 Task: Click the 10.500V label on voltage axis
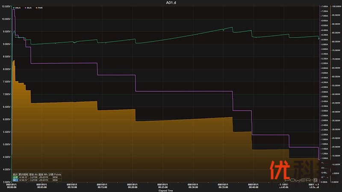[6, 6]
